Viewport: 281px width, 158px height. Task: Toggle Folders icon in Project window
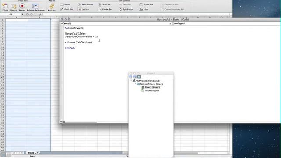point(139,77)
